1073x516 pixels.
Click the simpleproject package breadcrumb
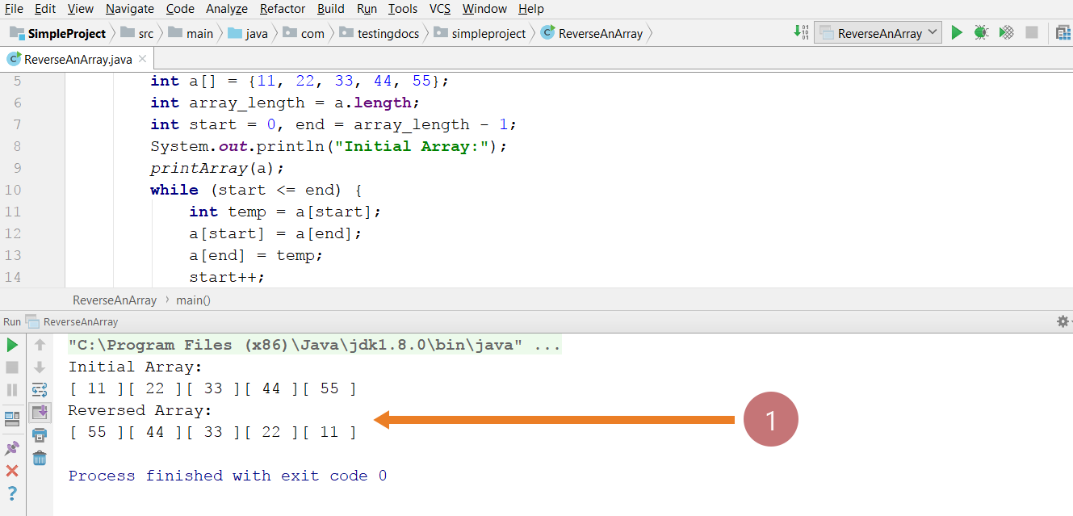click(480, 33)
